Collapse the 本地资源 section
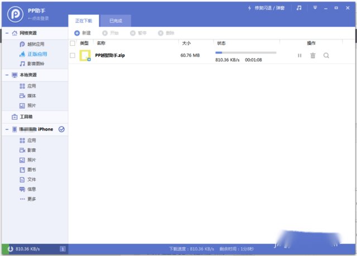This screenshot has width=357, height=256. click(7, 75)
